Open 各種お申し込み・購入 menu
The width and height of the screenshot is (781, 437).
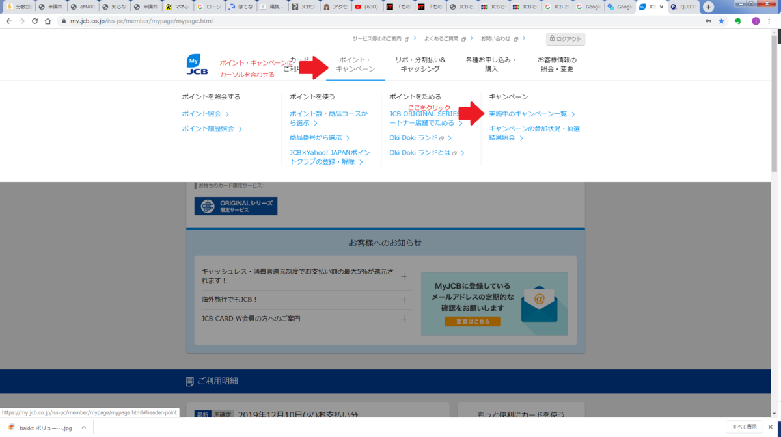click(491, 64)
